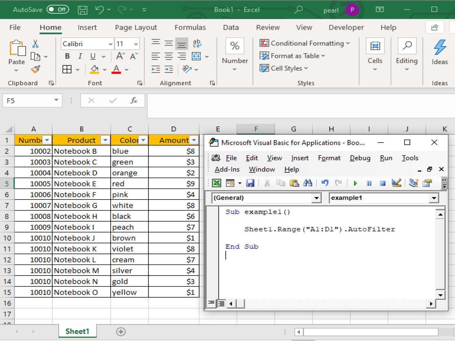The width and height of the screenshot is (455, 341).
Task: Click the Paste clipboard icon in VBA toolbar
Action: (294, 183)
